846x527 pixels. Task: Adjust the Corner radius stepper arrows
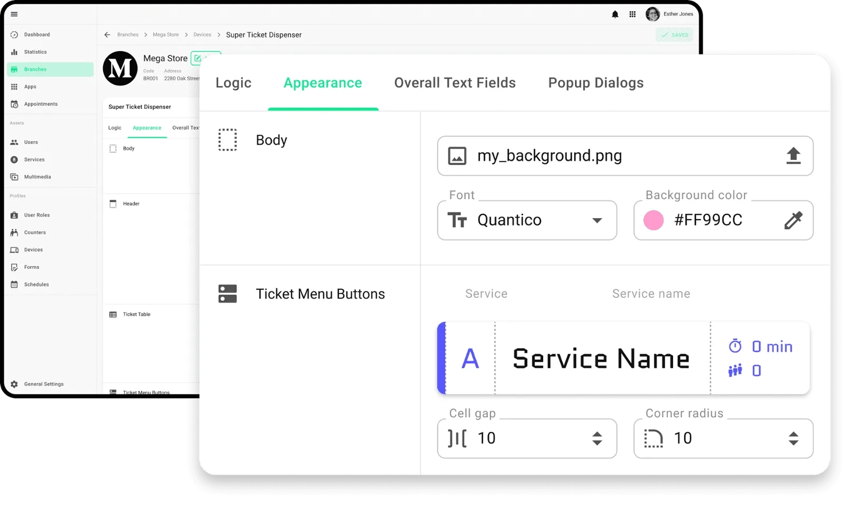pos(793,438)
